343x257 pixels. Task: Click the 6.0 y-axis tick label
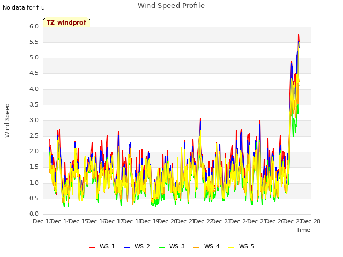[34, 26]
